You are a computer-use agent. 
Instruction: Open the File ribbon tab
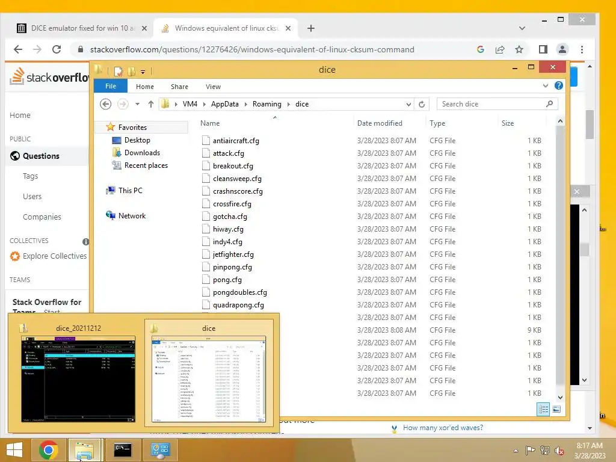tap(111, 86)
